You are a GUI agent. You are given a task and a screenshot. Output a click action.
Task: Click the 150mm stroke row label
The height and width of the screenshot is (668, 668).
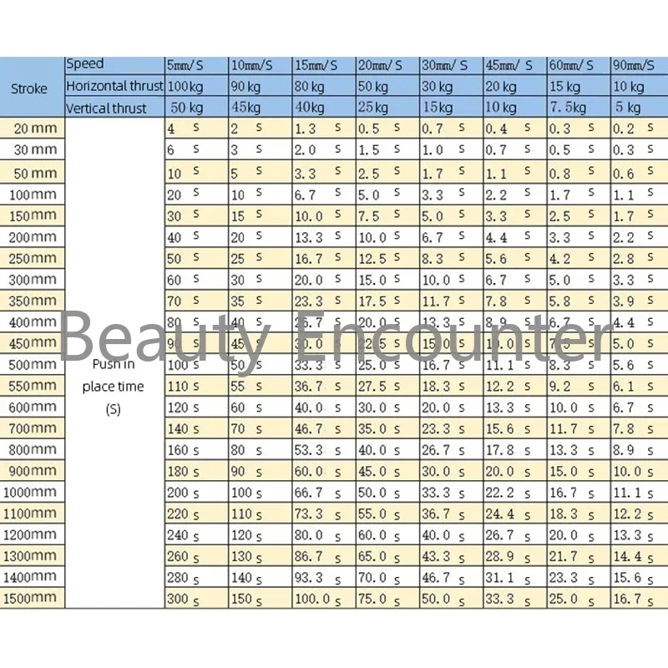[32, 215]
